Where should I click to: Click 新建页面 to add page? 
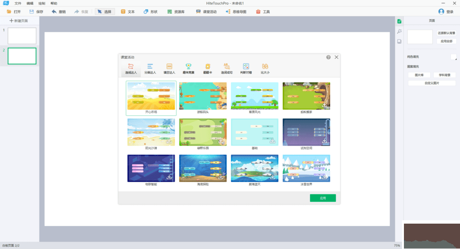click(x=19, y=21)
